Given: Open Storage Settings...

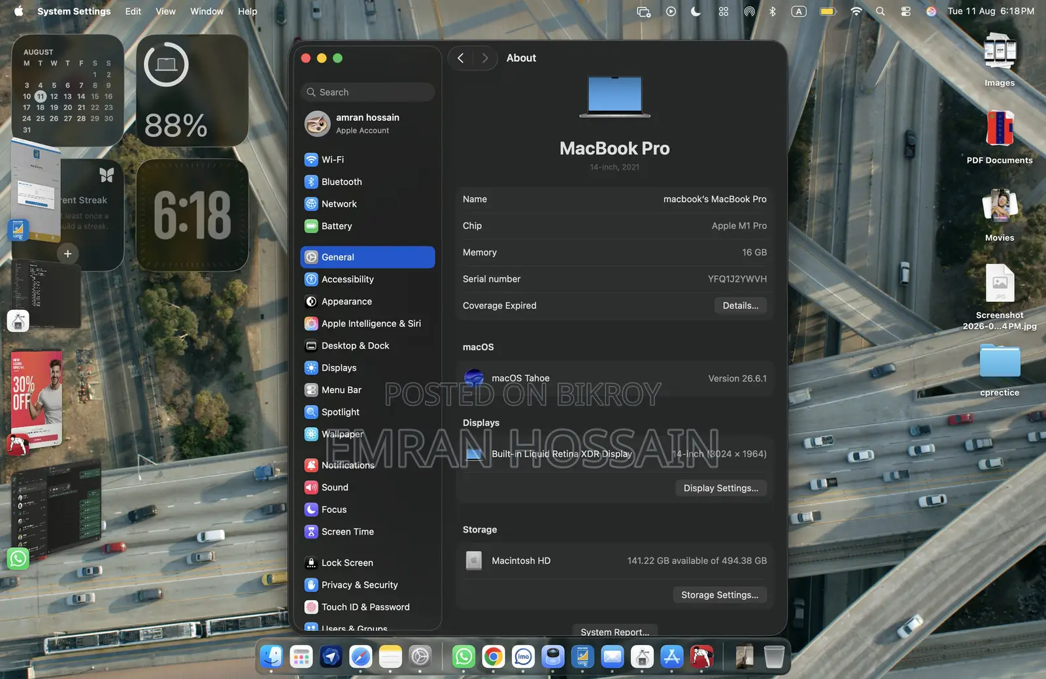Looking at the screenshot, I should 720,595.
